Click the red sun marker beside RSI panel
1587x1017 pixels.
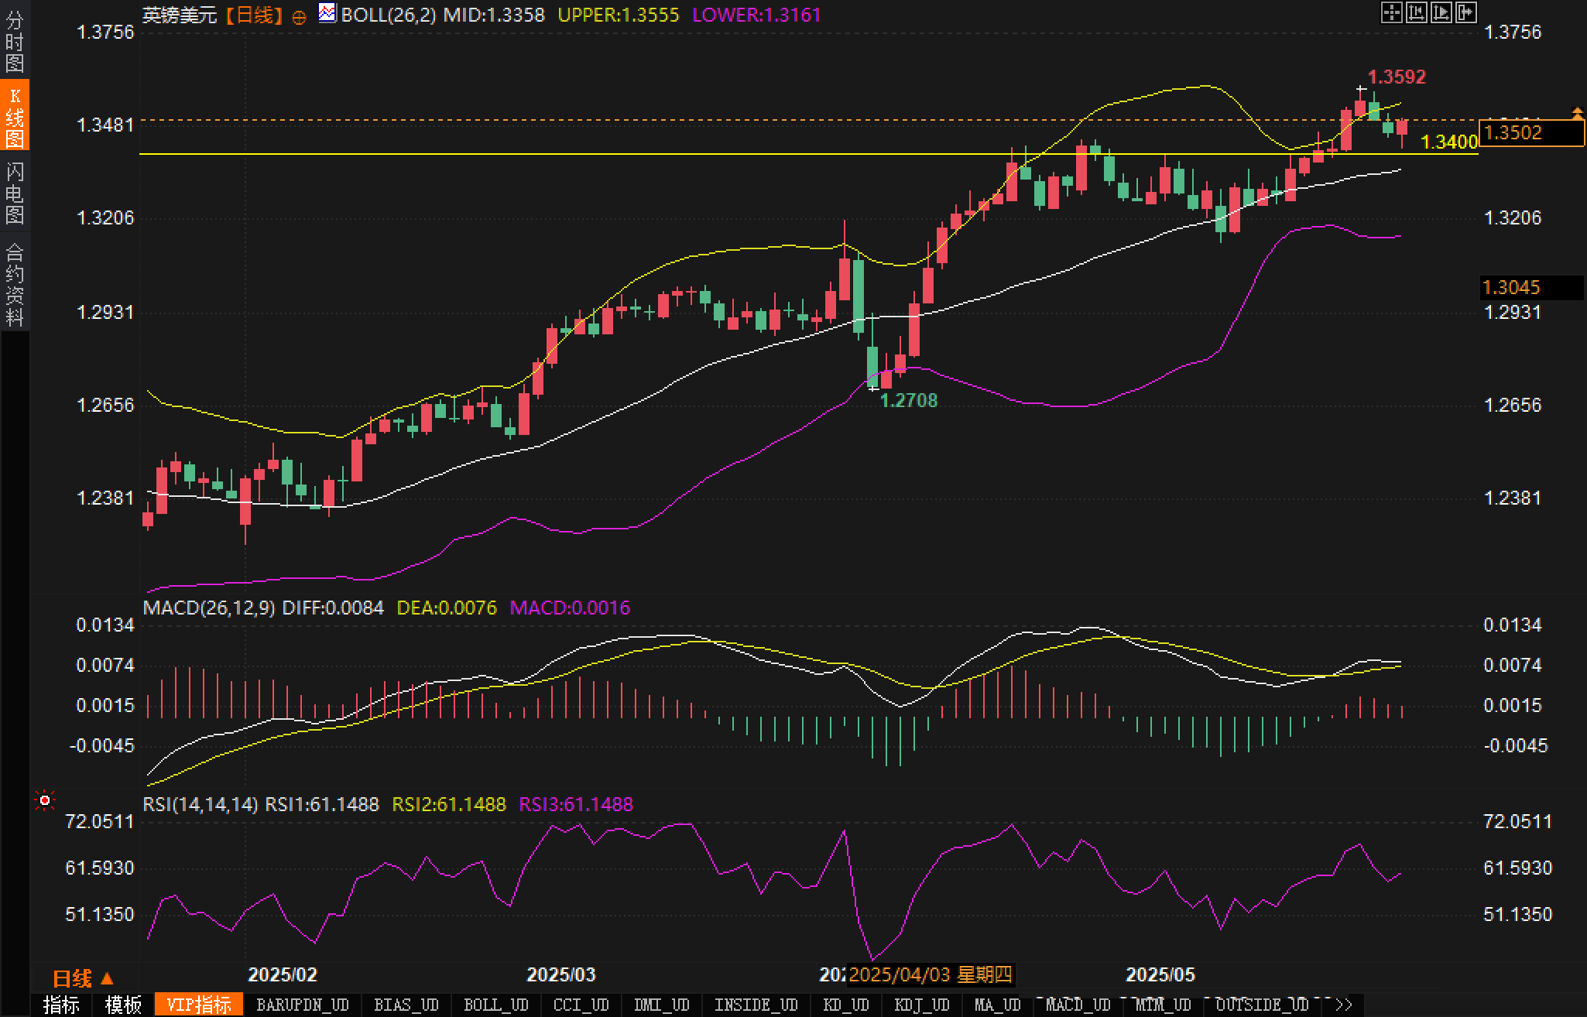pyautogui.click(x=46, y=800)
